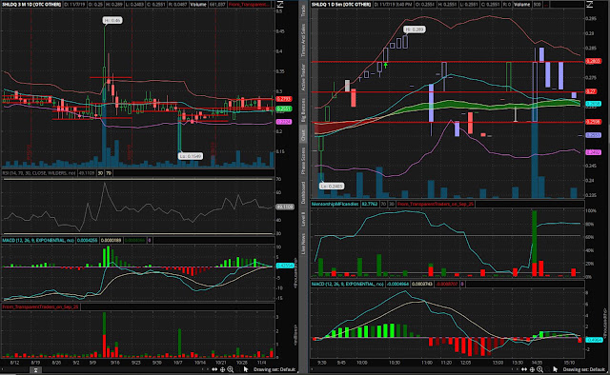610x375 pixels.
Task: Select the pointer cursor tool on right chart
Action: coord(555,369)
